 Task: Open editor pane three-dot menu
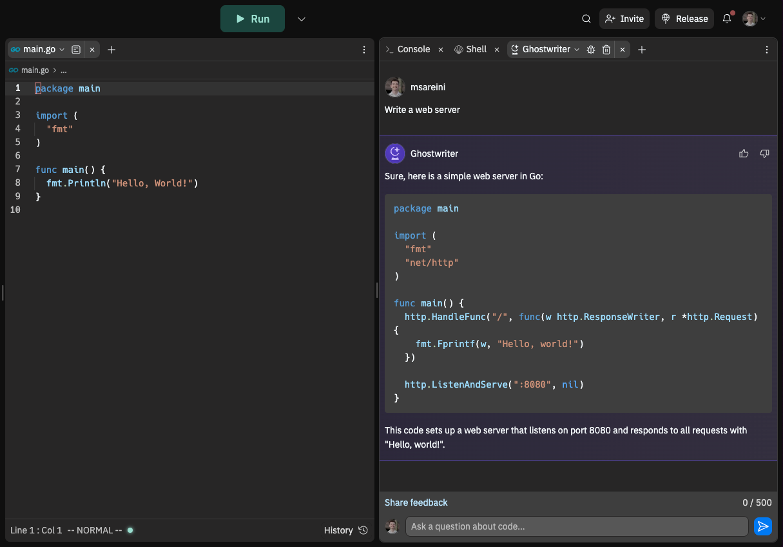(364, 50)
